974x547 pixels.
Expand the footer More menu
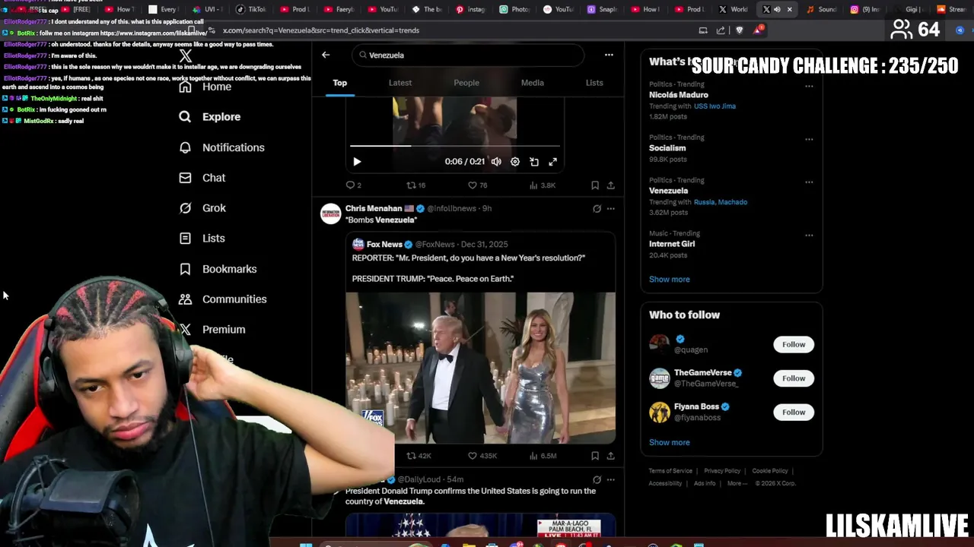[x=737, y=484]
